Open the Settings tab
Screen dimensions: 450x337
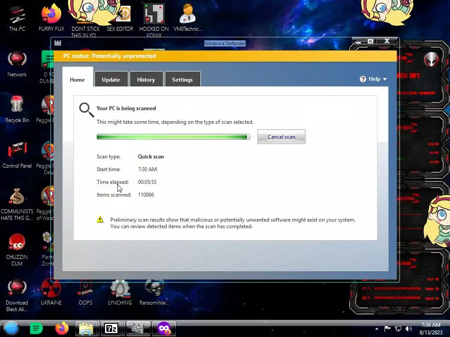pos(182,79)
